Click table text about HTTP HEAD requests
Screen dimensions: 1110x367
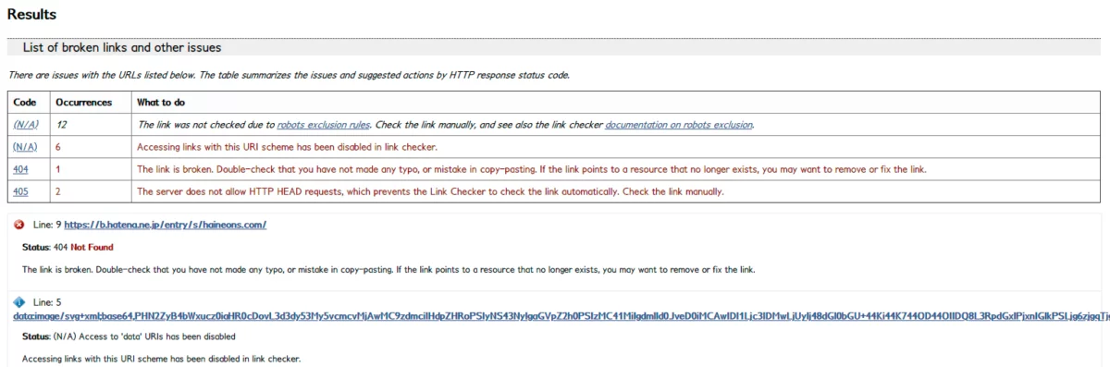(430, 192)
